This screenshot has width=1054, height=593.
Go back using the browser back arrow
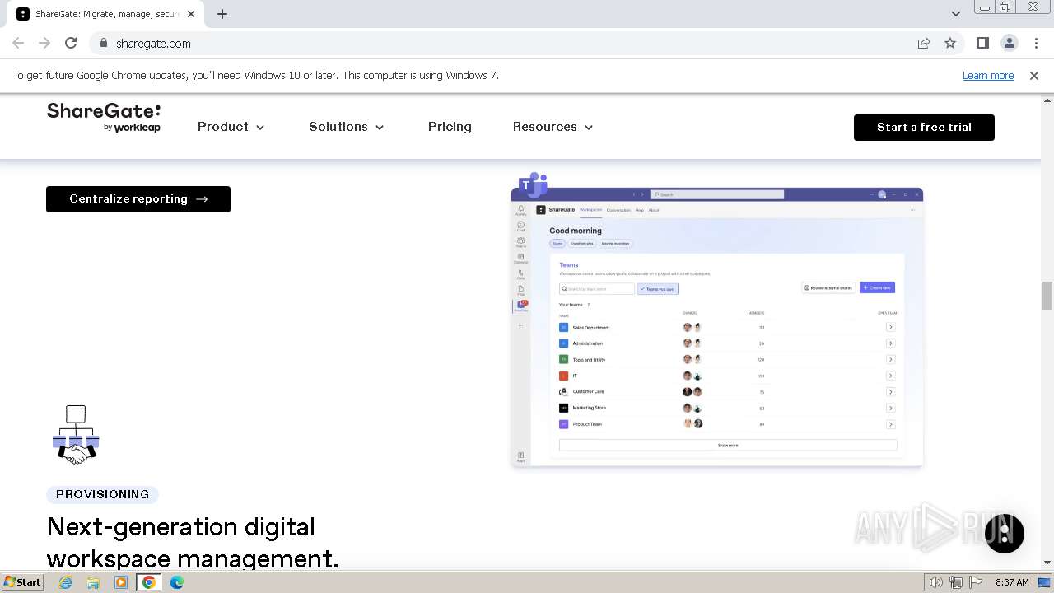point(18,44)
